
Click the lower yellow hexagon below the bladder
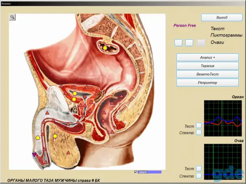74,99
